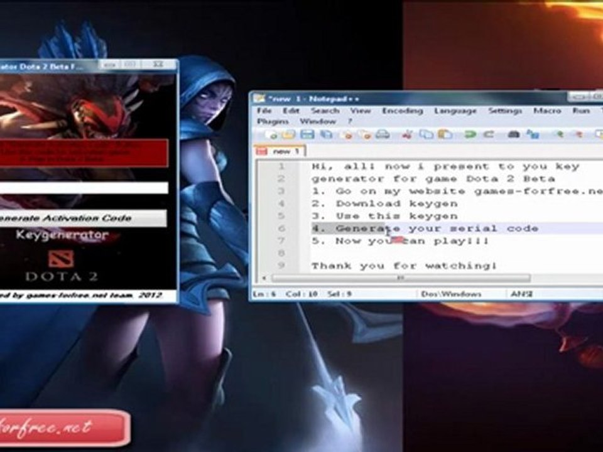The width and height of the screenshot is (603, 452).
Task: Click the Copy toolbar icon
Action: (x=426, y=134)
